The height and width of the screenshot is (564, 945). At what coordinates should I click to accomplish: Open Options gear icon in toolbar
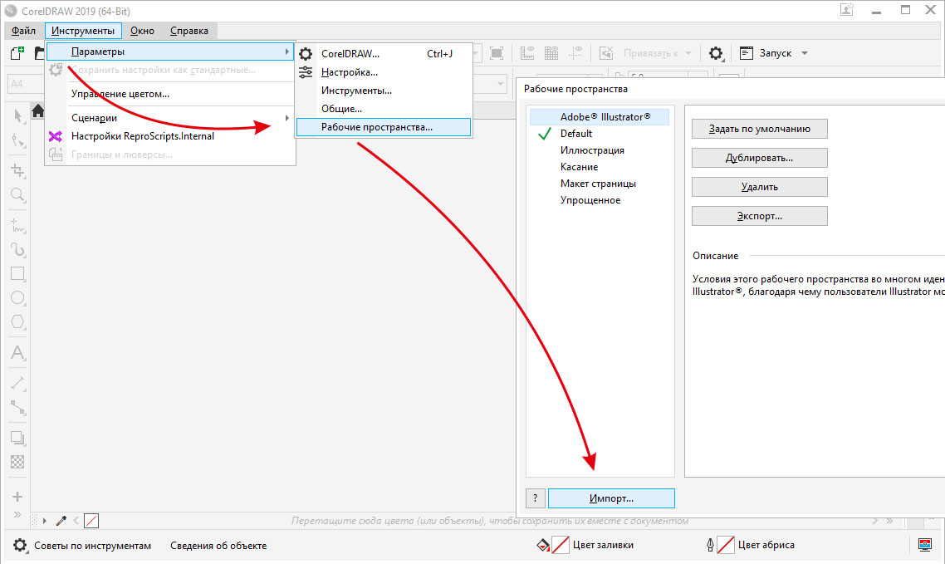tap(715, 53)
